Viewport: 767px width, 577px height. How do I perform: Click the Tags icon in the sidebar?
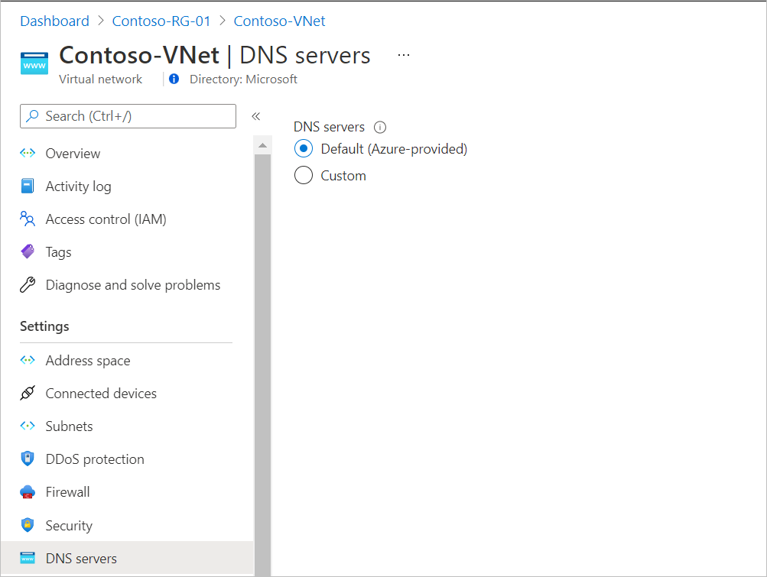click(x=28, y=251)
